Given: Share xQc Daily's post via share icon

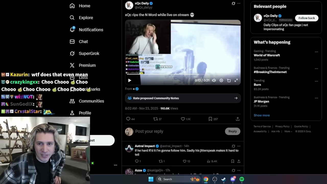Looking at the screenshot, I should (x=238, y=119).
